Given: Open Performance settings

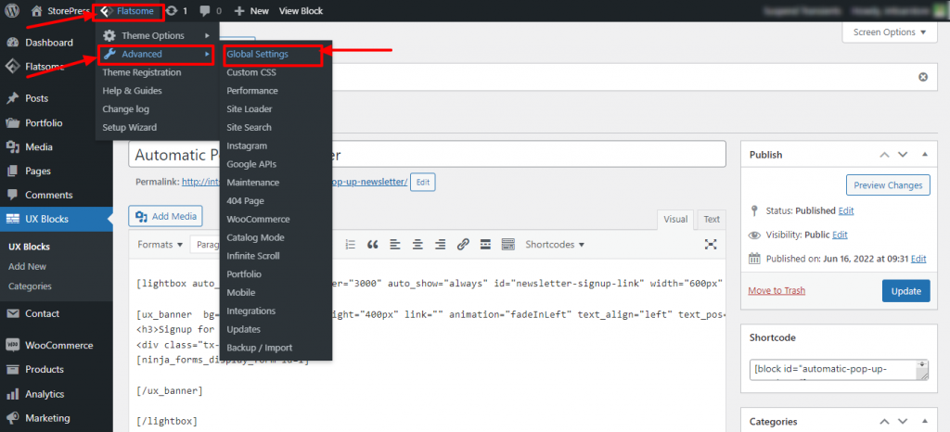Looking at the screenshot, I should click(252, 91).
